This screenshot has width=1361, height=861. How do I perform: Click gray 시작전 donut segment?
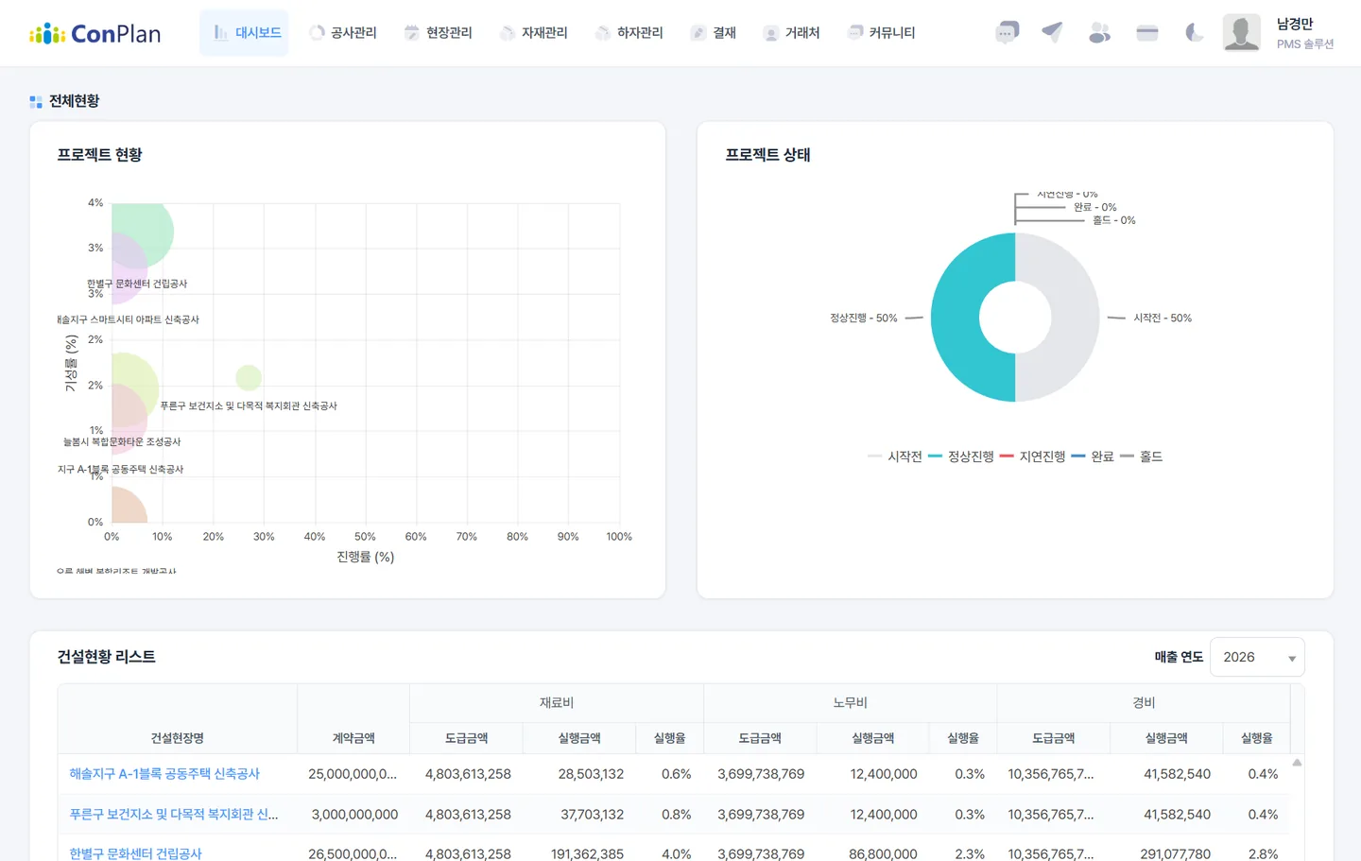click(1076, 318)
